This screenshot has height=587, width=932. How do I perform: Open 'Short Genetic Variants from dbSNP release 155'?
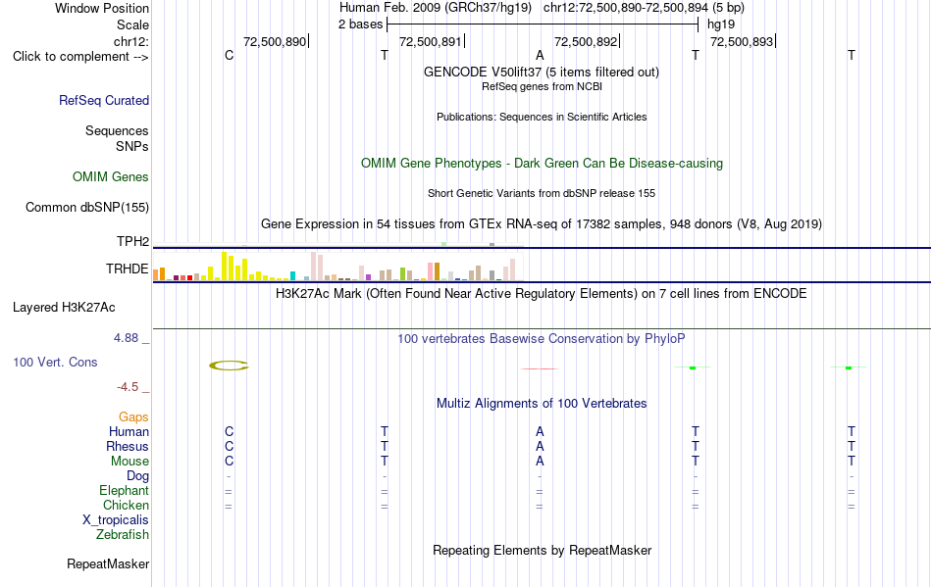pyautogui.click(x=542, y=193)
